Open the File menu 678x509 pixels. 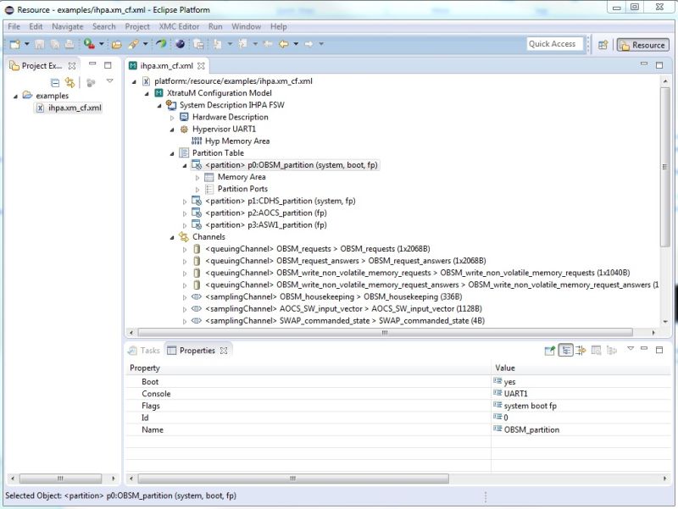point(14,26)
